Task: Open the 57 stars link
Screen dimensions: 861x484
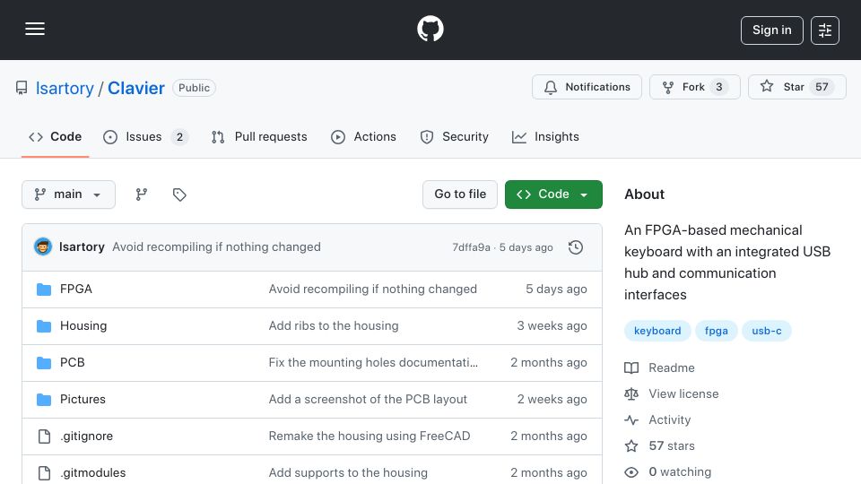Action: (x=672, y=445)
